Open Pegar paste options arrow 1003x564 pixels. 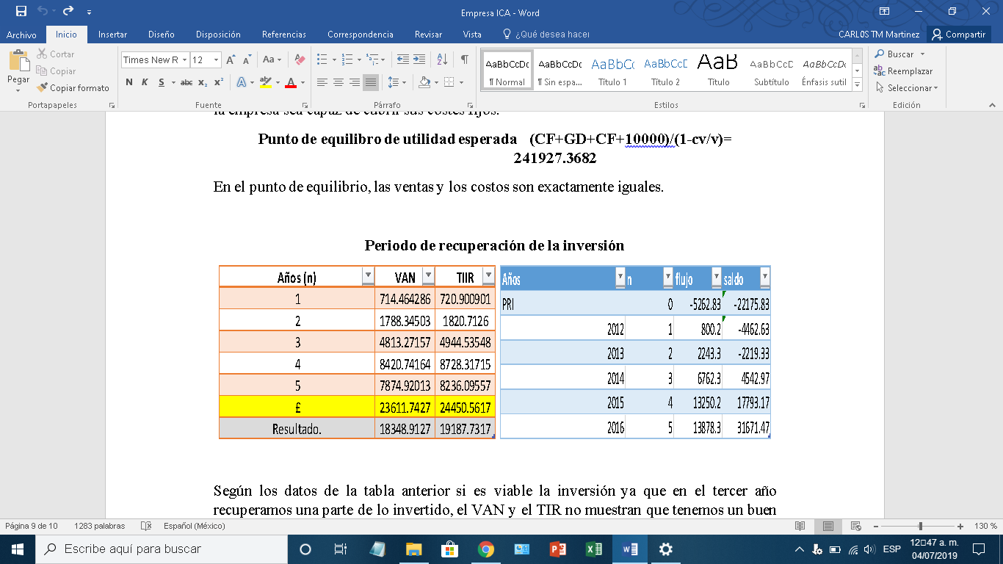18,90
